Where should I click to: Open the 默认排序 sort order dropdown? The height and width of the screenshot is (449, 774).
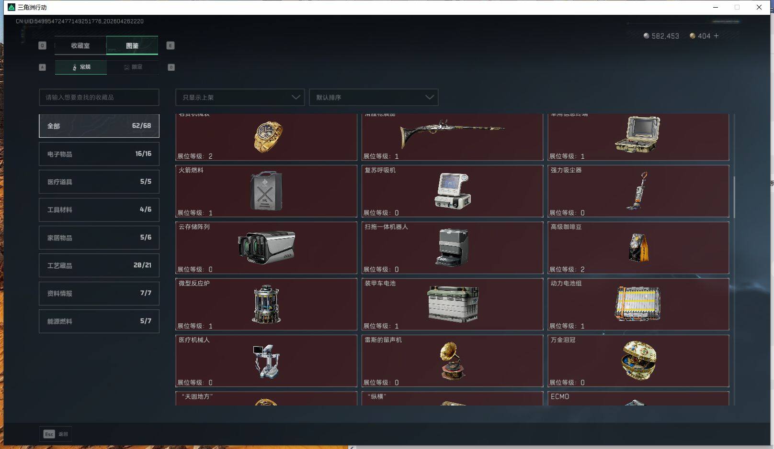[373, 97]
